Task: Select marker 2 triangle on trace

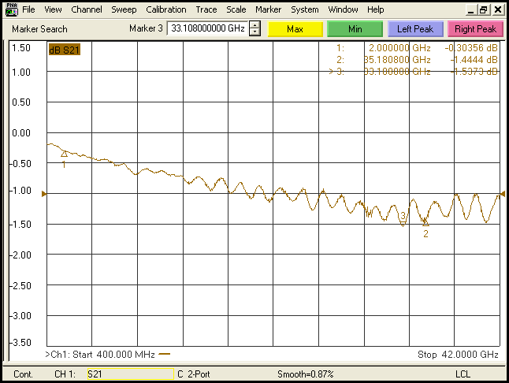Action: (x=425, y=223)
